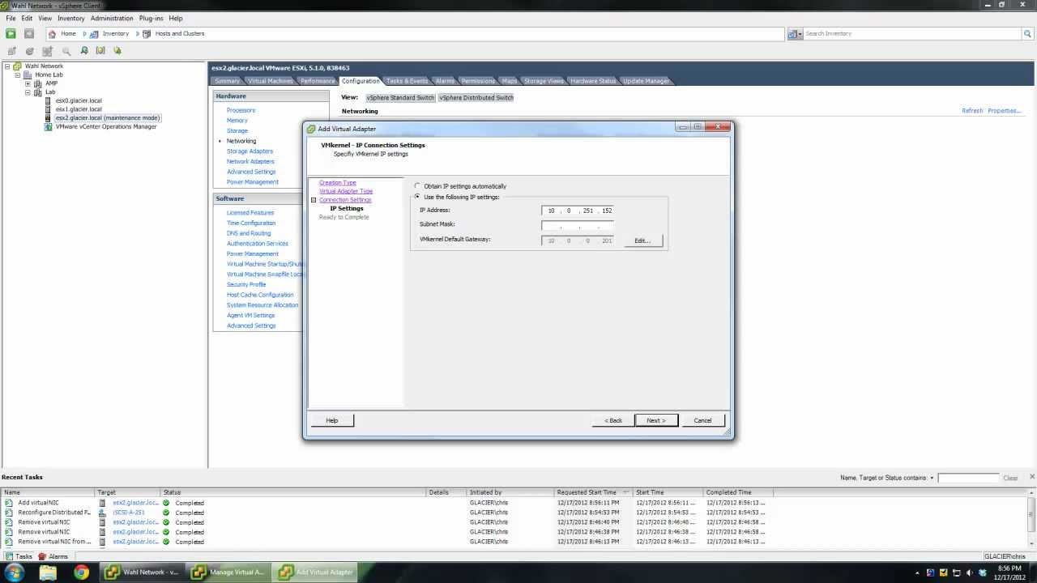
Task: Click the Search Inventory field
Action: click(913, 34)
